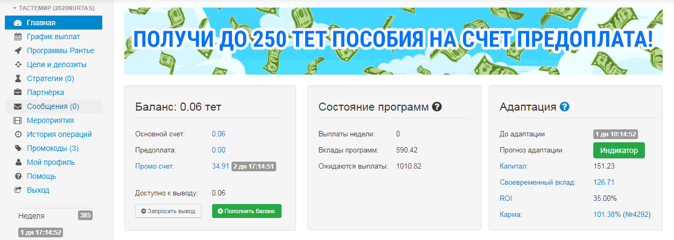Click the chess piece icon for Стратегии
This screenshot has height=240, width=674.
18,78
